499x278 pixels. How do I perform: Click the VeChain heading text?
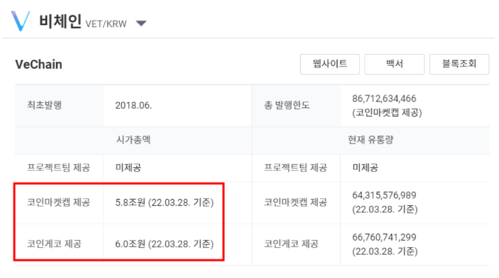[x=39, y=64]
